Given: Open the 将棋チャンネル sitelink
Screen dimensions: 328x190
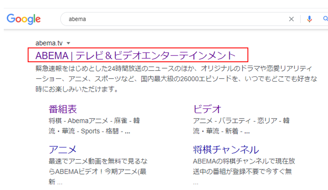Looking at the screenshot, I should (226, 150).
